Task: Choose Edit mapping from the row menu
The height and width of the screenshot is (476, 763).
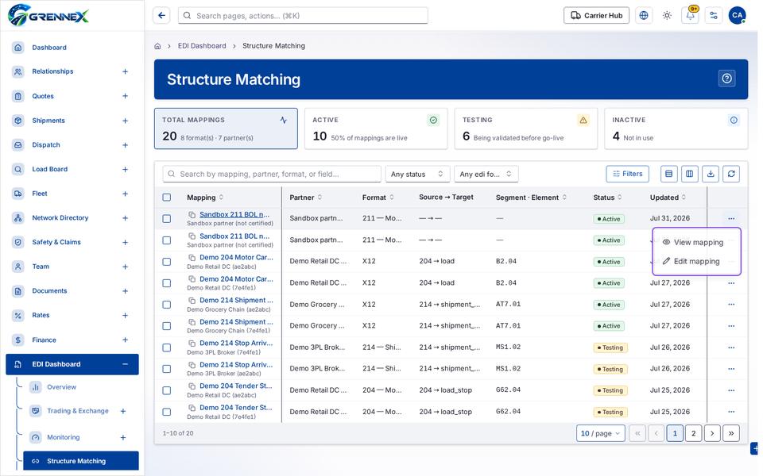Action: click(696, 261)
